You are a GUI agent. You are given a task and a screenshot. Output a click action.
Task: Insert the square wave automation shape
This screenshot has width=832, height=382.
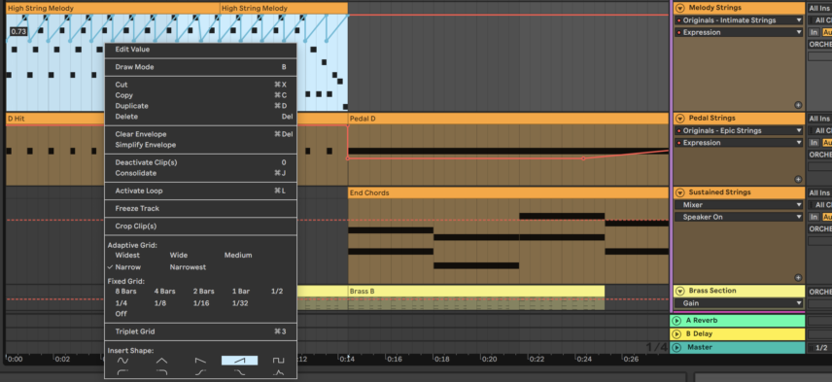coord(279,361)
